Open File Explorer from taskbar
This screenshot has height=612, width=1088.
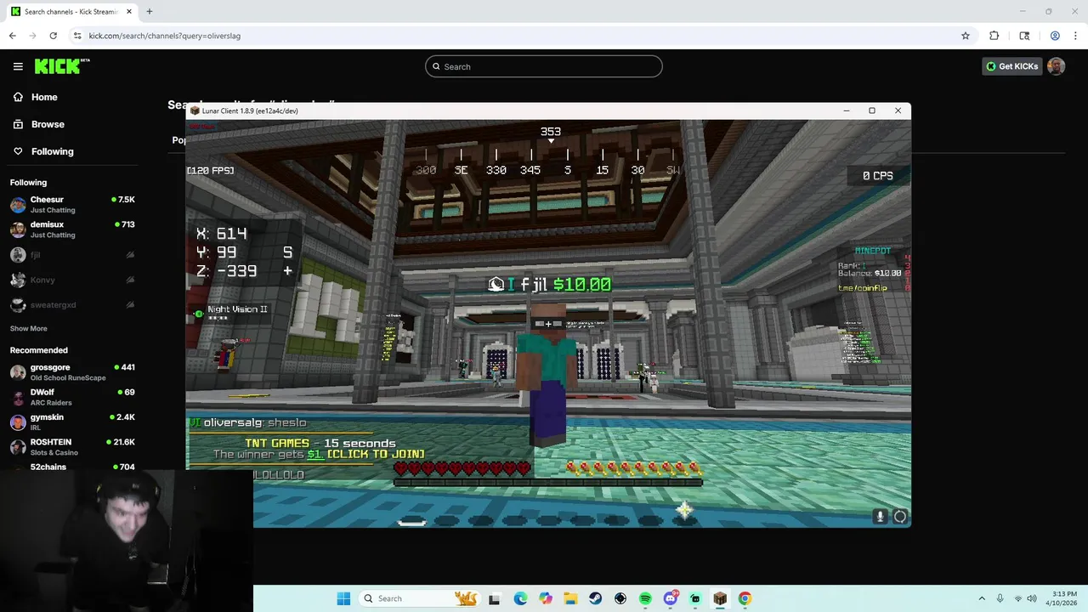(x=570, y=598)
